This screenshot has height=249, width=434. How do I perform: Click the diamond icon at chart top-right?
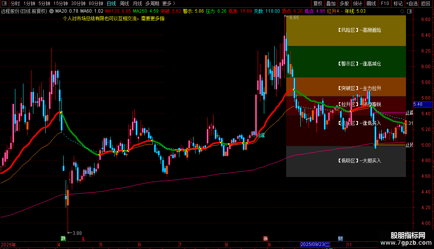coord(403,11)
